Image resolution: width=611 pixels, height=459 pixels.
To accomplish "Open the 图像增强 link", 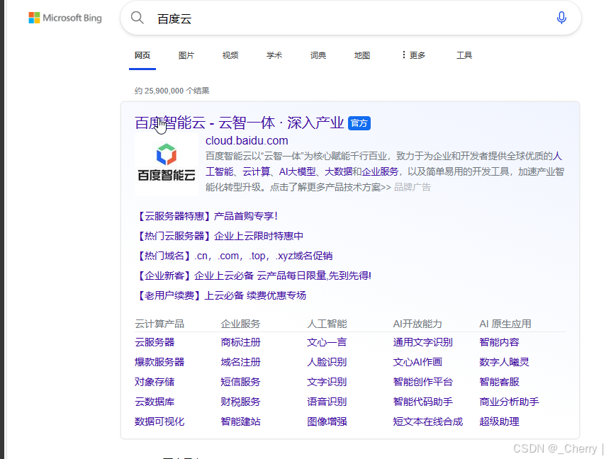I will click(327, 421).
